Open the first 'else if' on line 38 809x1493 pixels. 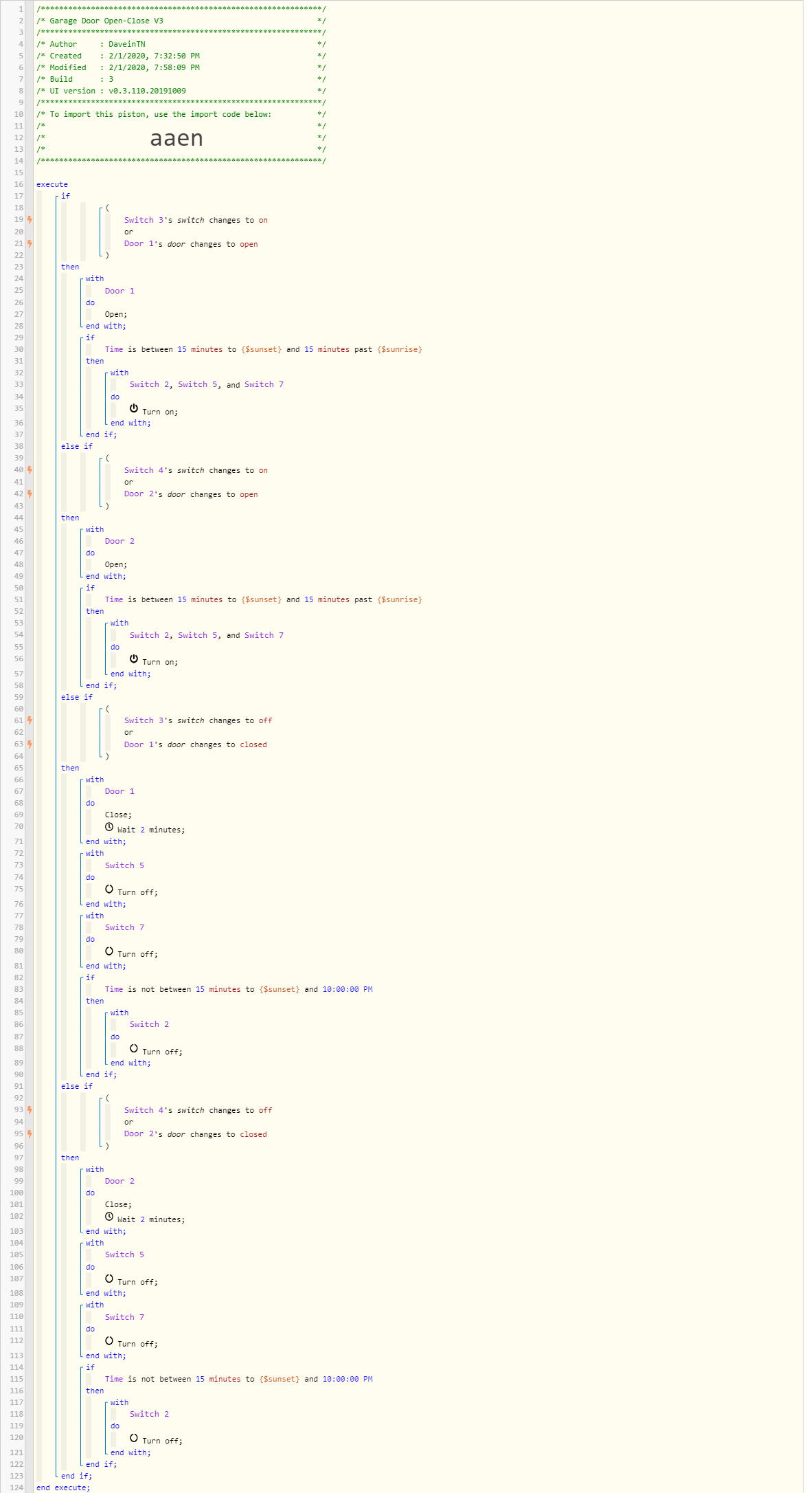click(77, 446)
